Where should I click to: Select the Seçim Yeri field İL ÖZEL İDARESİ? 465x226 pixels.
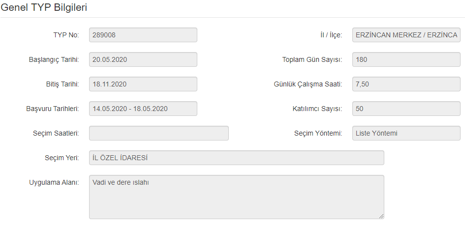(x=236, y=158)
